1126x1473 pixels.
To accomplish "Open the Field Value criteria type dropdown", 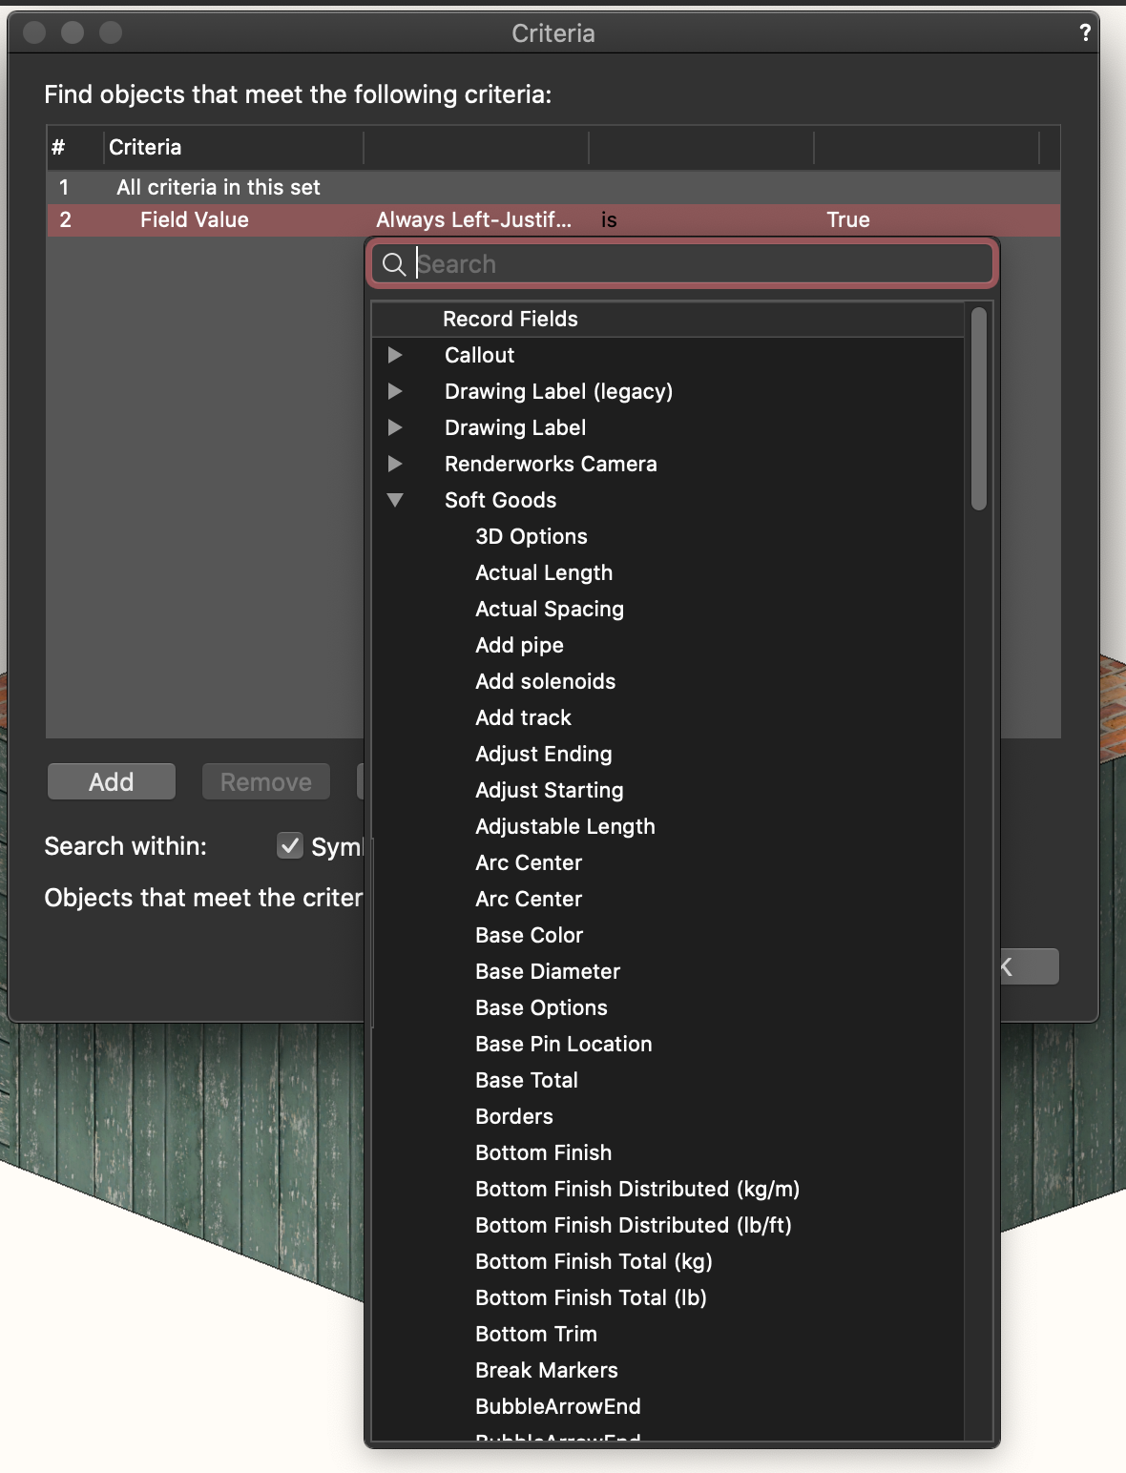I will coord(195,220).
